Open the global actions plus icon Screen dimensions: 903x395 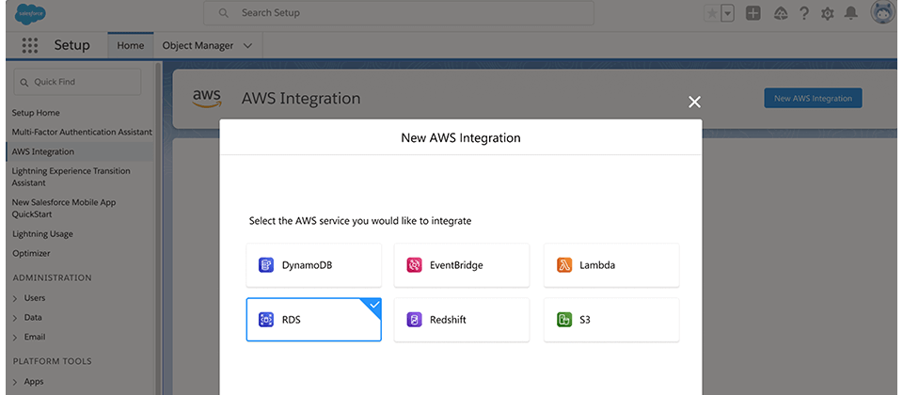[753, 13]
